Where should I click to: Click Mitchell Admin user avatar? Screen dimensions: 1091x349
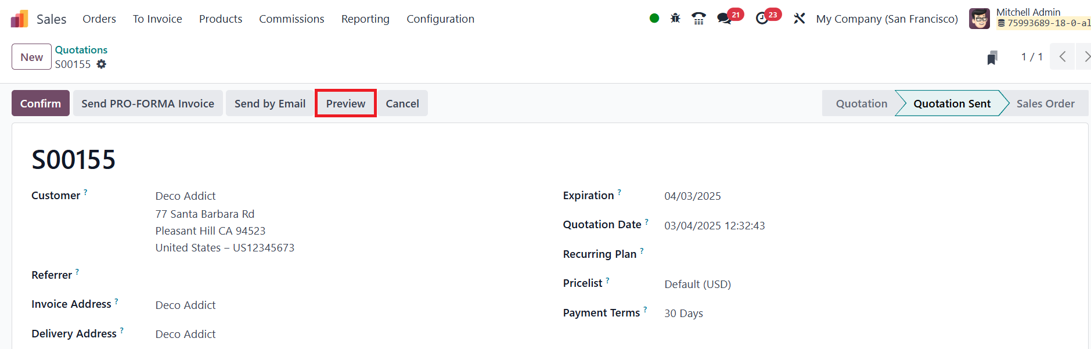tap(980, 19)
